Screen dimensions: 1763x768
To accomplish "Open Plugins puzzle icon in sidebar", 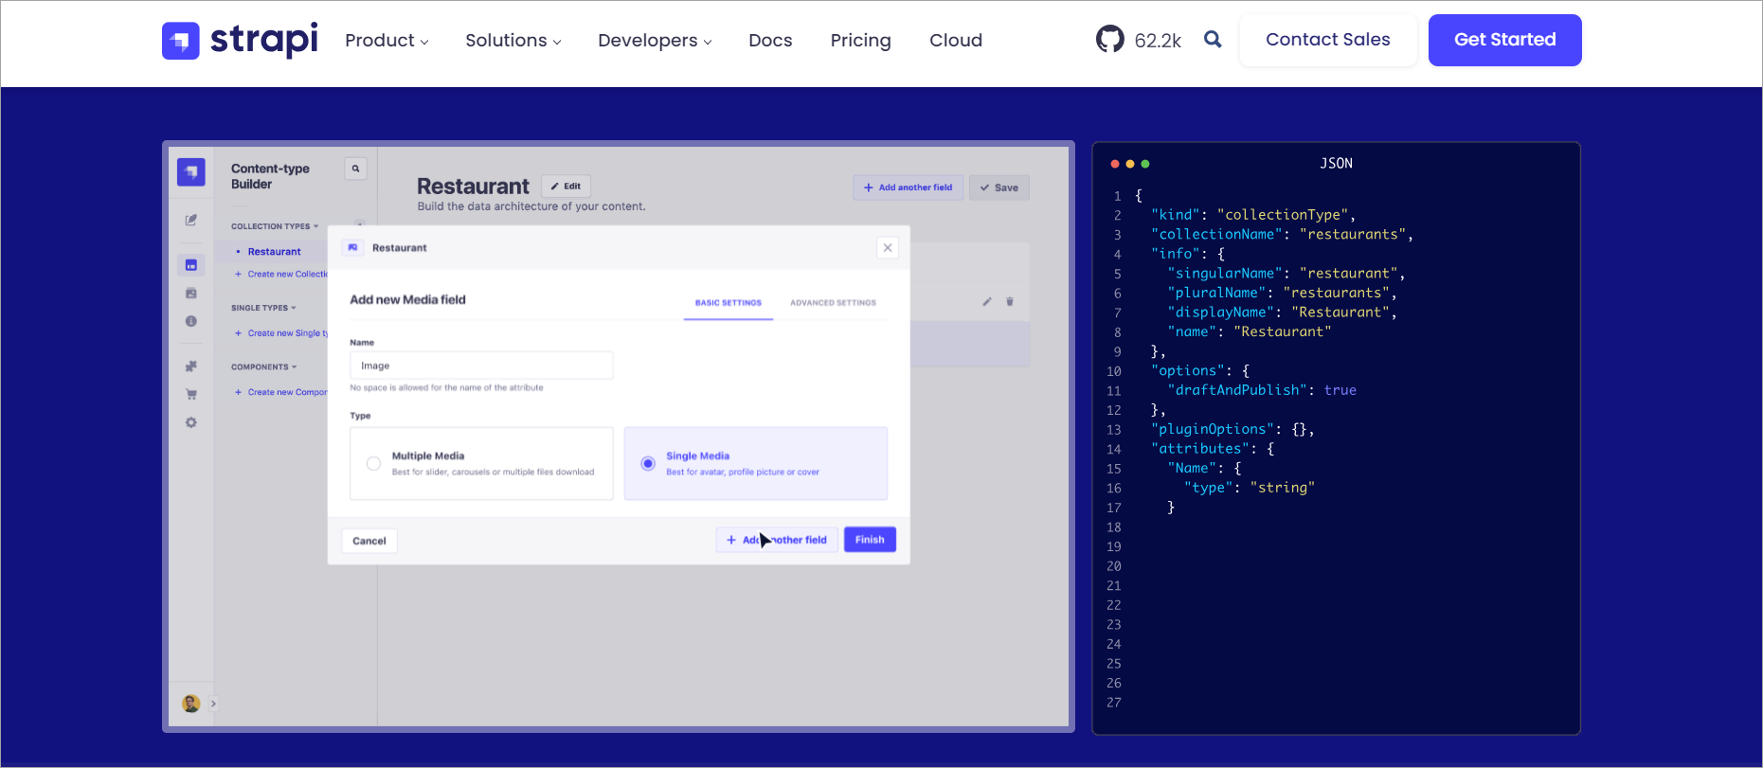I will (x=191, y=366).
